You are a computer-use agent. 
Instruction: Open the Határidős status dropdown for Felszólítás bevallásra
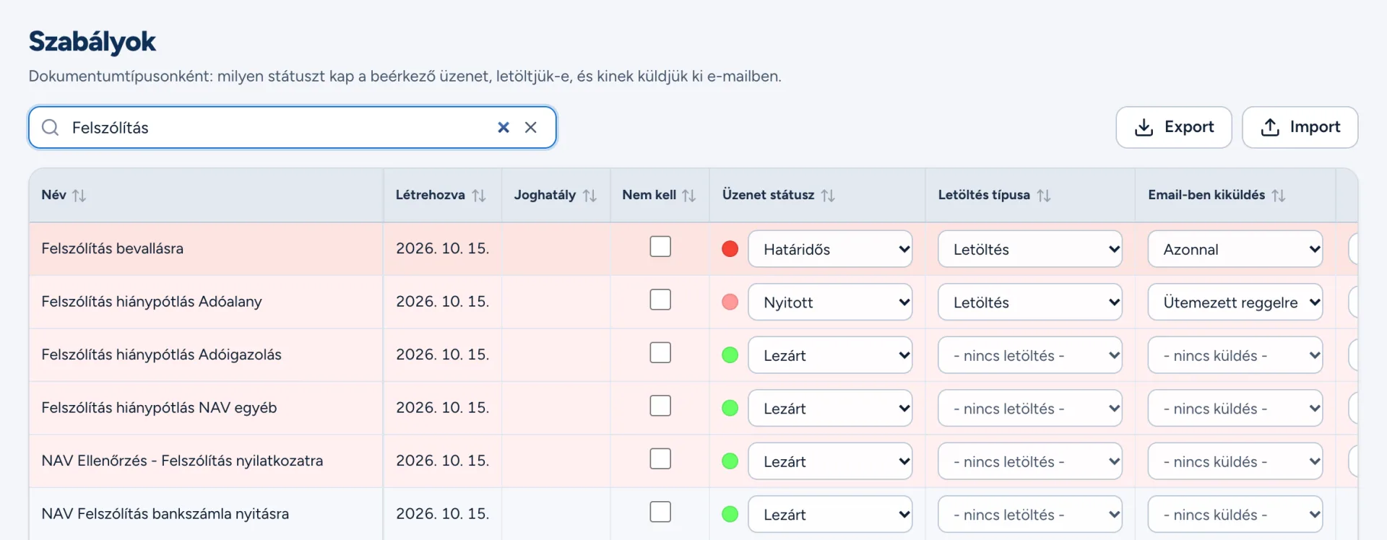click(x=830, y=249)
